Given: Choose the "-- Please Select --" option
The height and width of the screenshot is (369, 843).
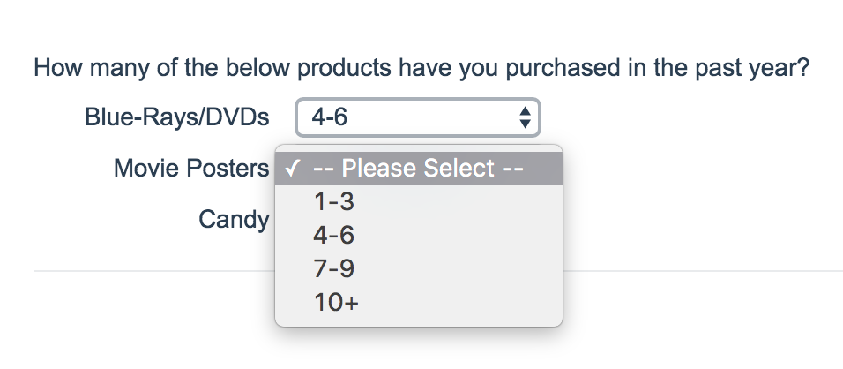Looking at the screenshot, I should pos(419,168).
